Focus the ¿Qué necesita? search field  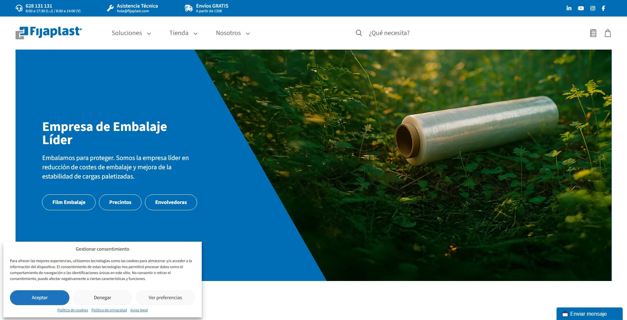point(389,33)
